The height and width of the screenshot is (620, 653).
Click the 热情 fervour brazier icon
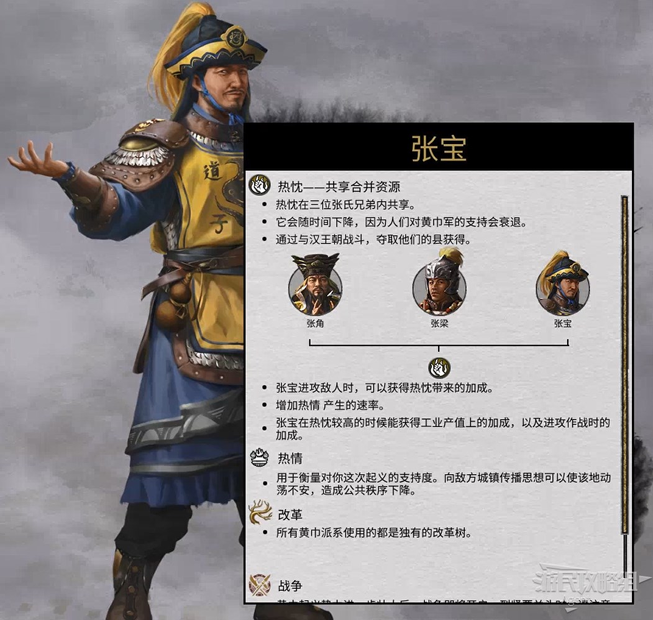pos(260,458)
